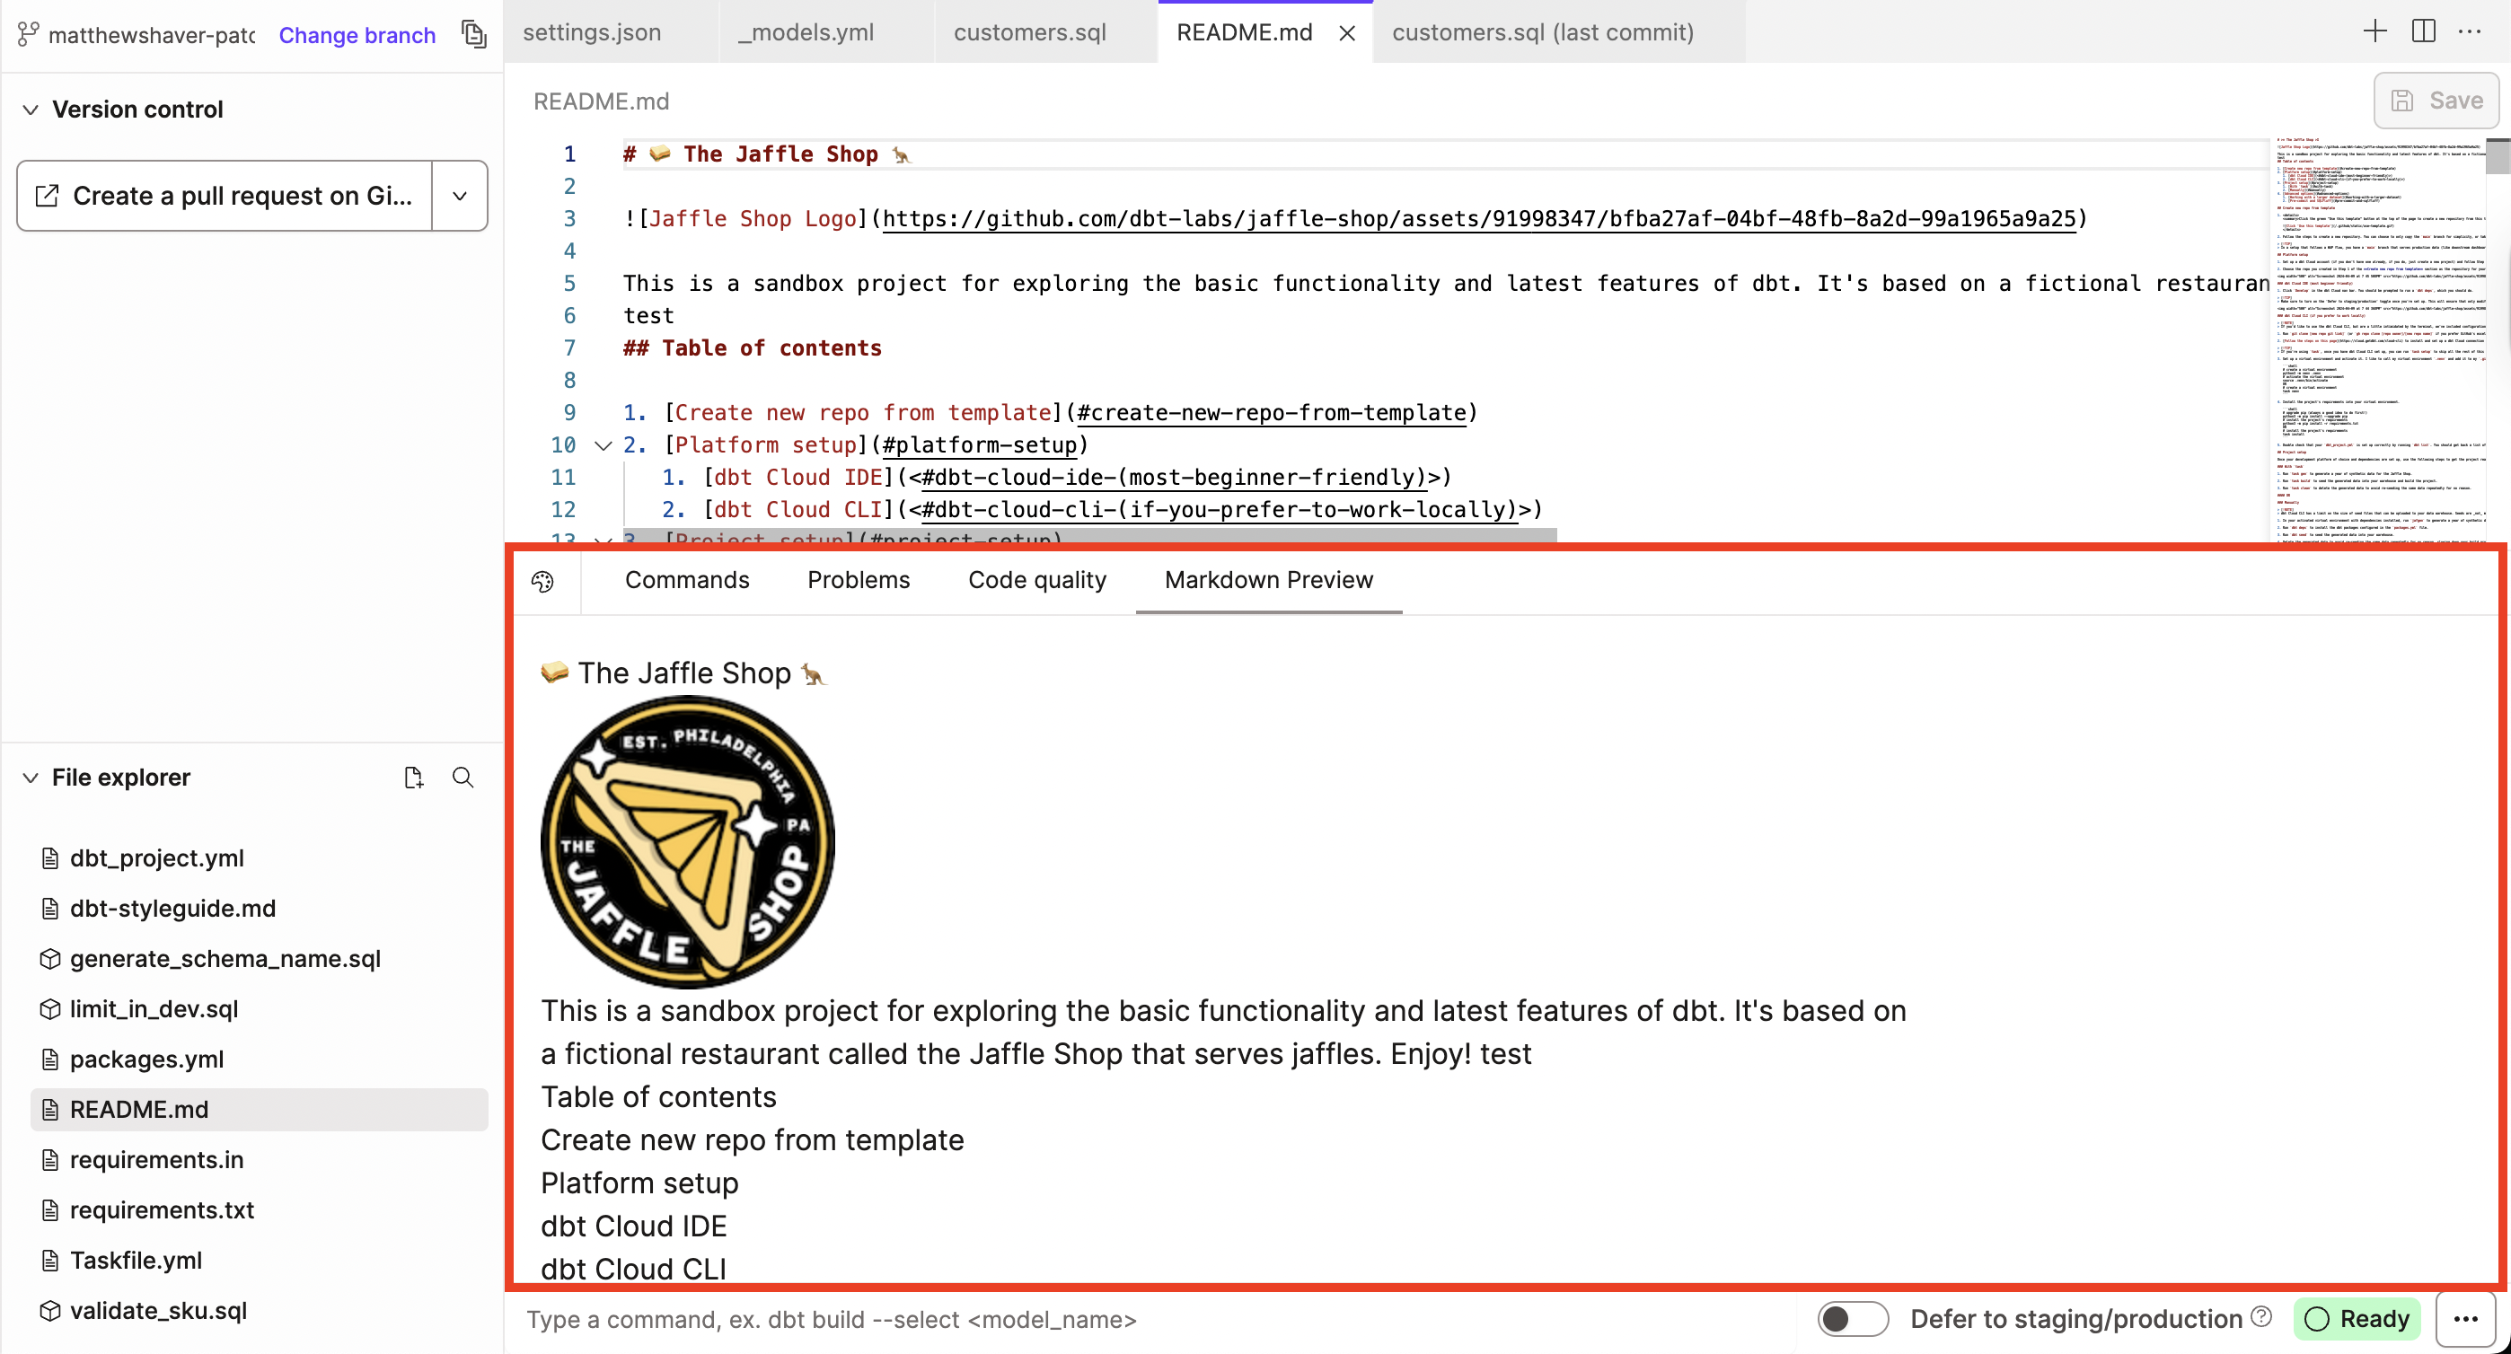The height and width of the screenshot is (1354, 2511).
Task: Fold the code block at line 10
Action: pyautogui.click(x=603, y=445)
